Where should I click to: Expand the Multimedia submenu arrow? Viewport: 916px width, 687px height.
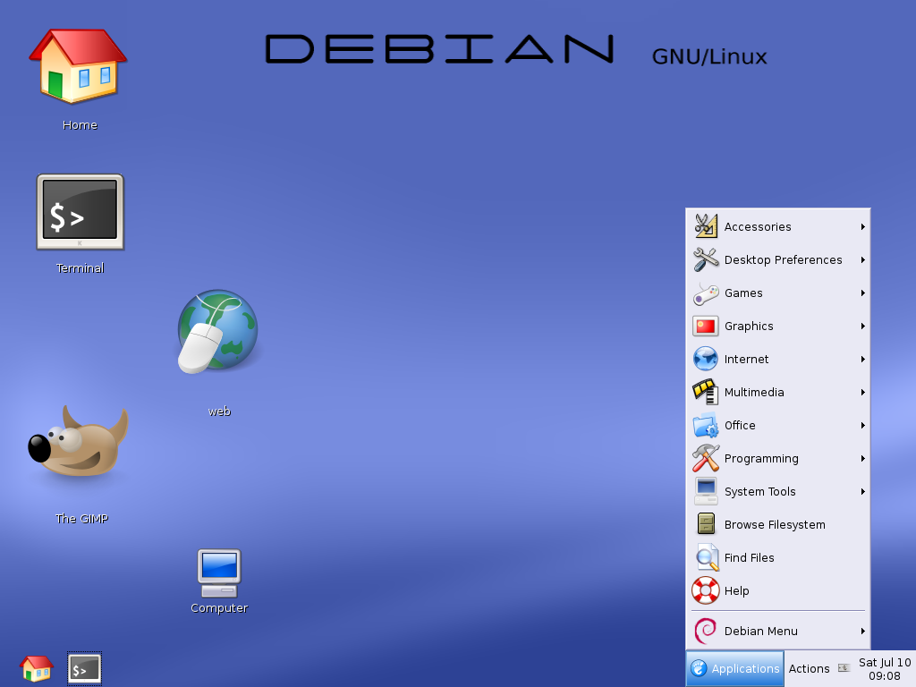(x=862, y=392)
